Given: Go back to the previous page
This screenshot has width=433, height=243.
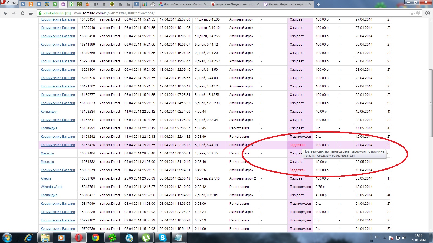Looking at the screenshot, I should pos(5,13).
